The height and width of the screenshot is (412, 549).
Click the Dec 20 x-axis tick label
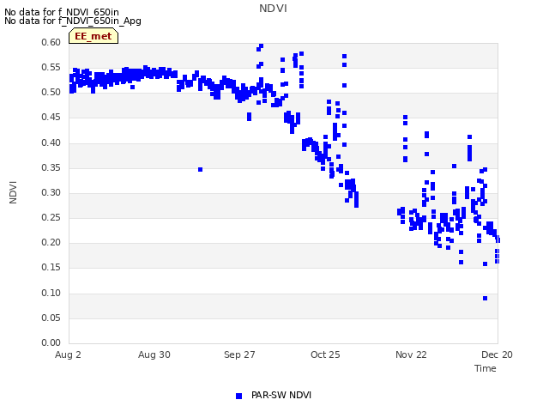[x=497, y=354]
